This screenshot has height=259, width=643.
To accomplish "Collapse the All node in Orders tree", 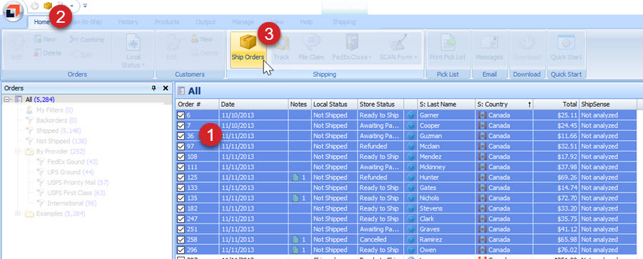I will coord(7,100).
